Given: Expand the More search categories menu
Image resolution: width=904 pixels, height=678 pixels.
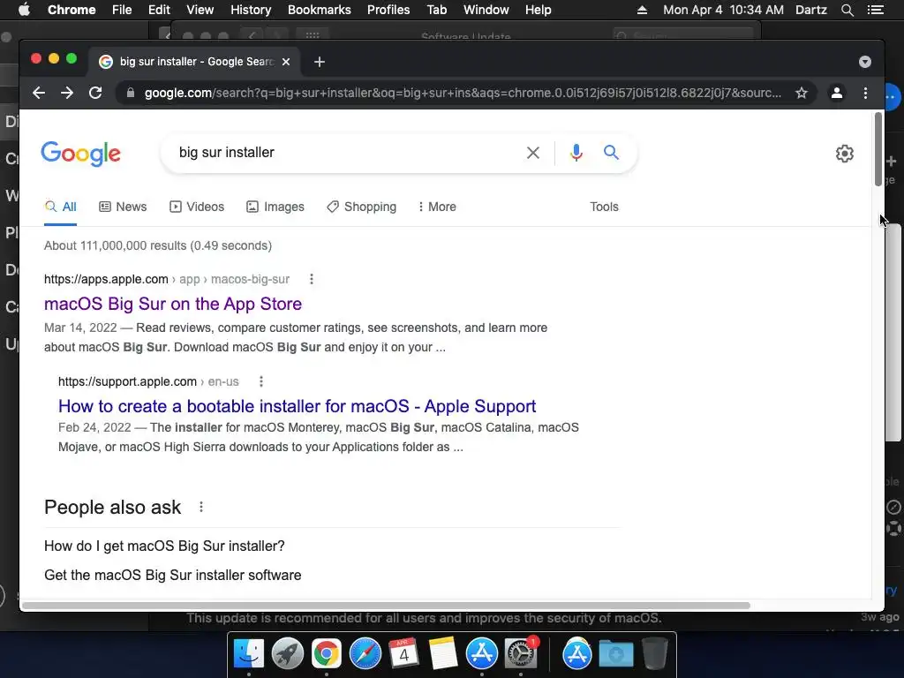Looking at the screenshot, I should tap(437, 207).
